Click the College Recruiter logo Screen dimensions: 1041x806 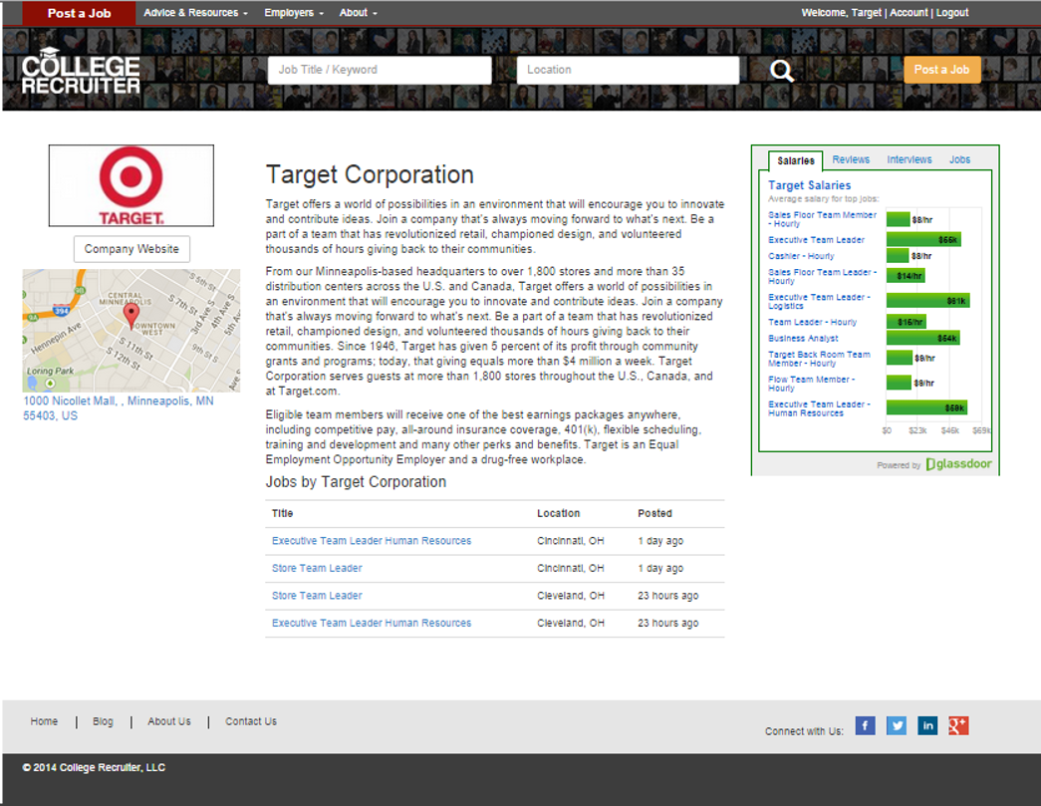coord(81,72)
